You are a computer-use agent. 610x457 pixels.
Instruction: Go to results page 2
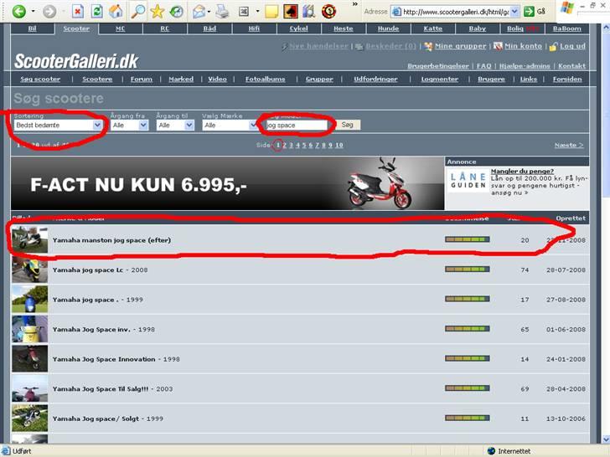coord(284,146)
